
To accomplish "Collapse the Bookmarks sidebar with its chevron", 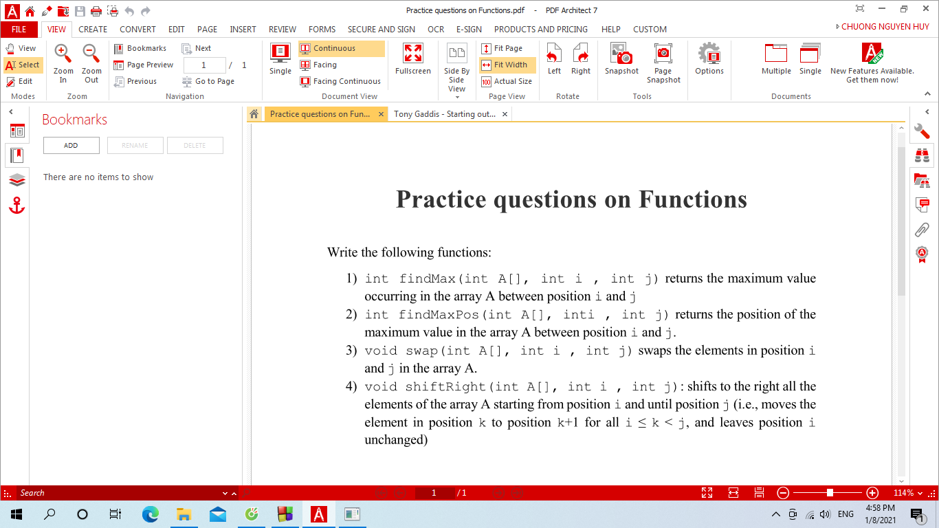I will tap(10, 111).
